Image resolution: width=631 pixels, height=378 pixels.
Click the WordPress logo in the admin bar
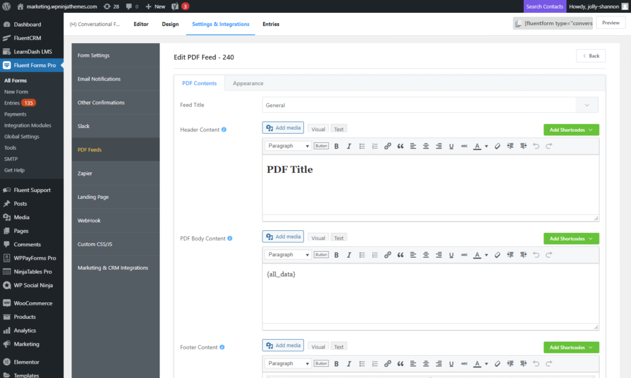7,6
